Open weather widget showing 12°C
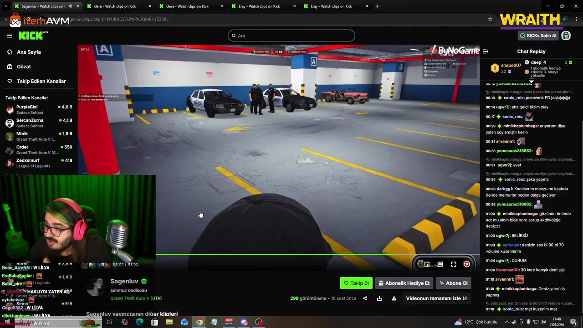The image size is (583, 328). pos(476,322)
